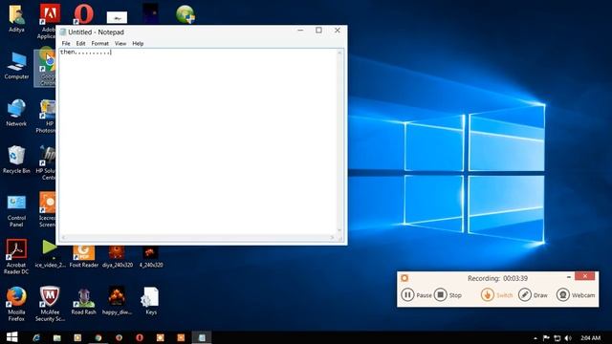Select the Icecream Screen Recorder desktop icon
The width and height of the screenshot is (612, 344).
tap(47, 209)
